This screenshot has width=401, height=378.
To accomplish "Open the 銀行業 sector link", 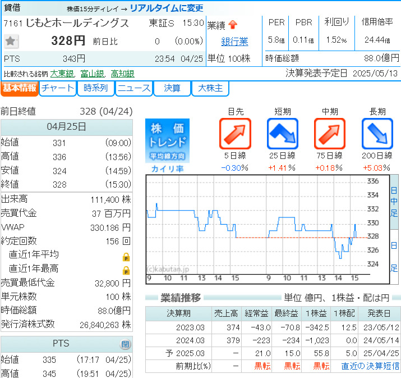I will pos(234,42).
